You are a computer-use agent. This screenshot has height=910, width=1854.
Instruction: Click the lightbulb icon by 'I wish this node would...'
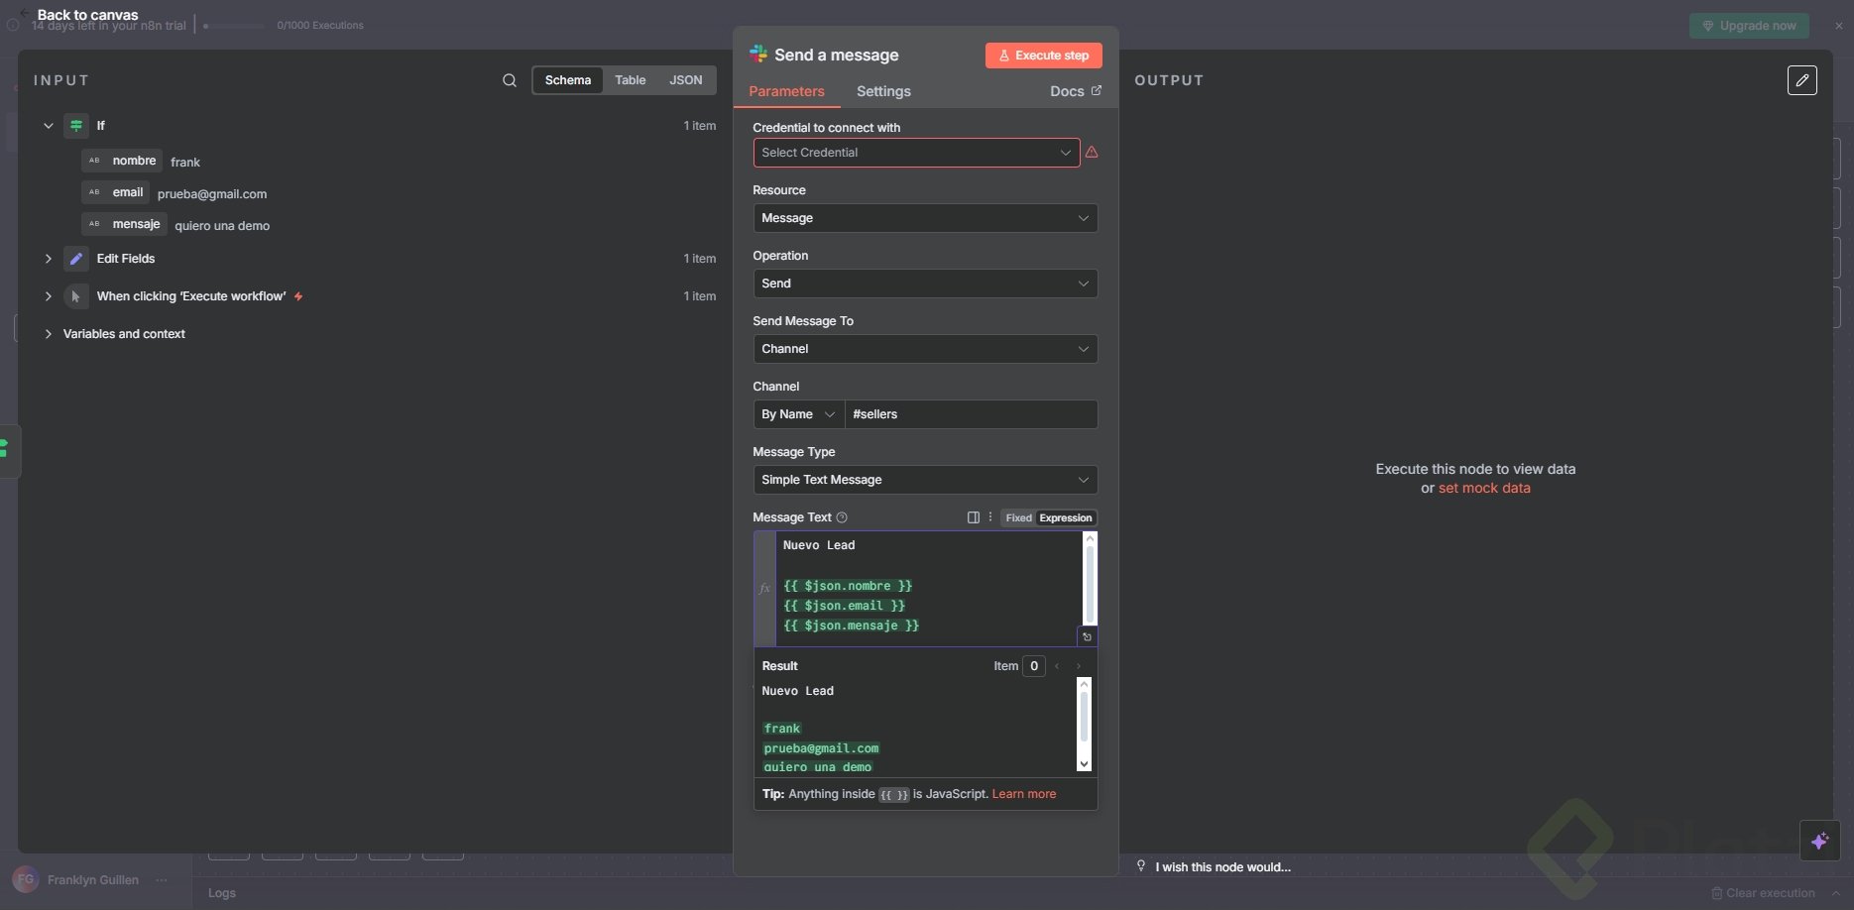click(1141, 866)
